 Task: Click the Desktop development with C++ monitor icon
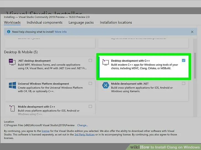pos(105,62)
